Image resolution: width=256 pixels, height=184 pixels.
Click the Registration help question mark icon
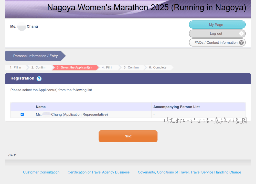pos(39,78)
